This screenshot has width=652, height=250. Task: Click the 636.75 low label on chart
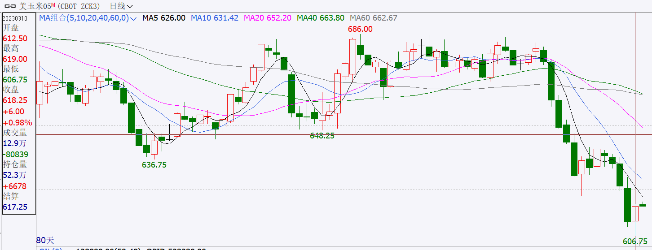[x=154, y=164]
